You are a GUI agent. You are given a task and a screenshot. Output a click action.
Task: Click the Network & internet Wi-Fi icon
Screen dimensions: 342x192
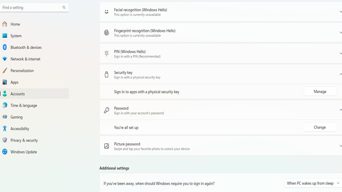(x=5, y=59)
